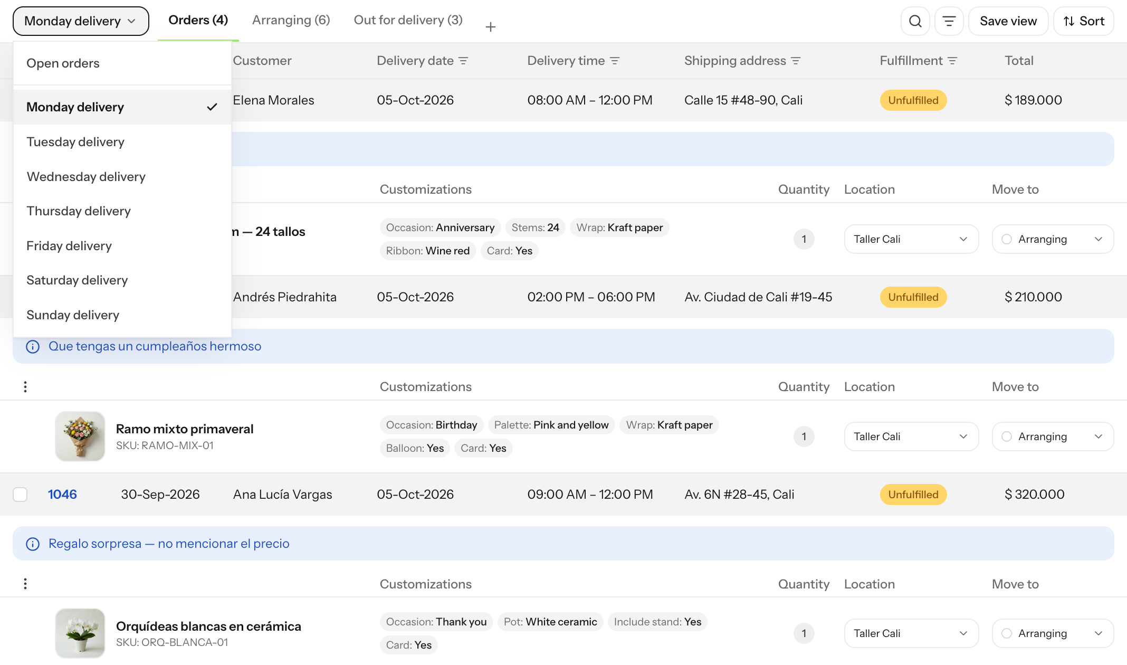1127x665 pixels.
Task: Expand Move to chevron for Orquídeas blancas
Action: point(1099,633)
